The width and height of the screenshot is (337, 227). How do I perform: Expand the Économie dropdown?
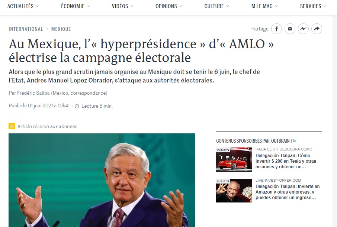[x=75, y=6]
